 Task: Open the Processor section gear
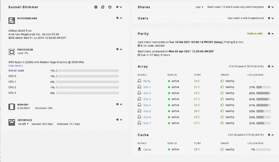click(x=117, y=49)
